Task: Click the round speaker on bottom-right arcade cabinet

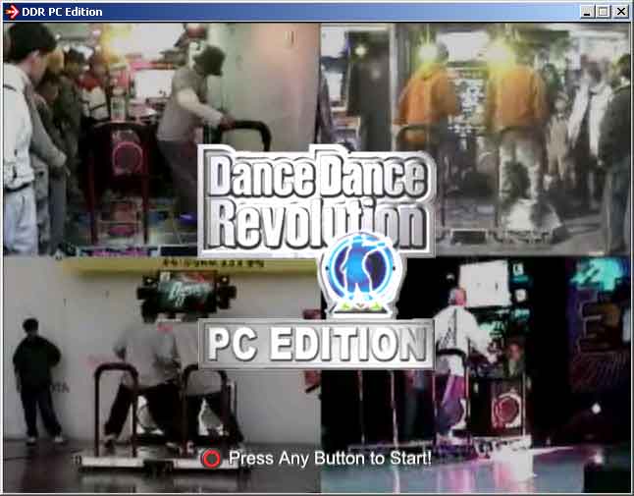Action: tap(507, 408)
